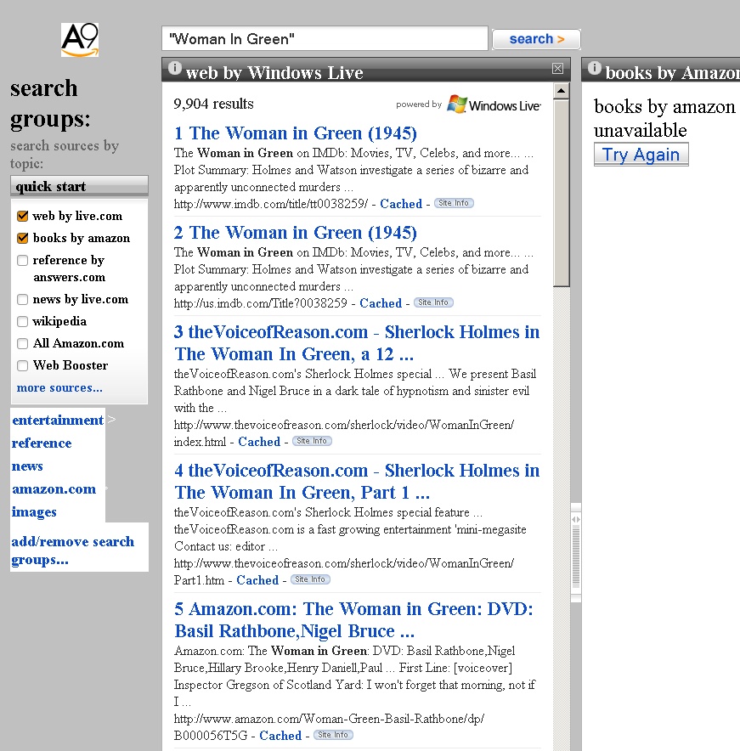Click the panel splitter handle between columns
The width and height of the screenshot is (740, 751).
click(576, 552)
